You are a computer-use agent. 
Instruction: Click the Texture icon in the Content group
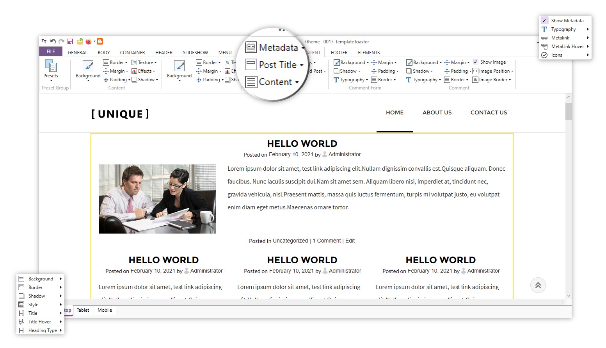point(134,62)
